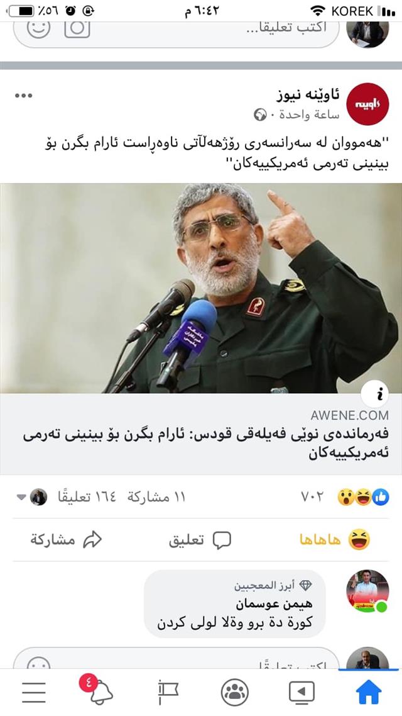Tap the comment (تعليق) button
The image size is (402, 716).
tap(200, 540)
